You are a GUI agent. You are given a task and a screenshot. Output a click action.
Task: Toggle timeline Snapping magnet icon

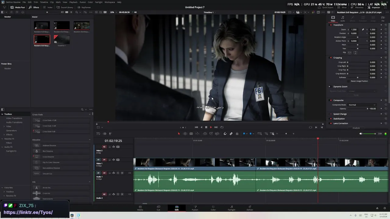225,134
